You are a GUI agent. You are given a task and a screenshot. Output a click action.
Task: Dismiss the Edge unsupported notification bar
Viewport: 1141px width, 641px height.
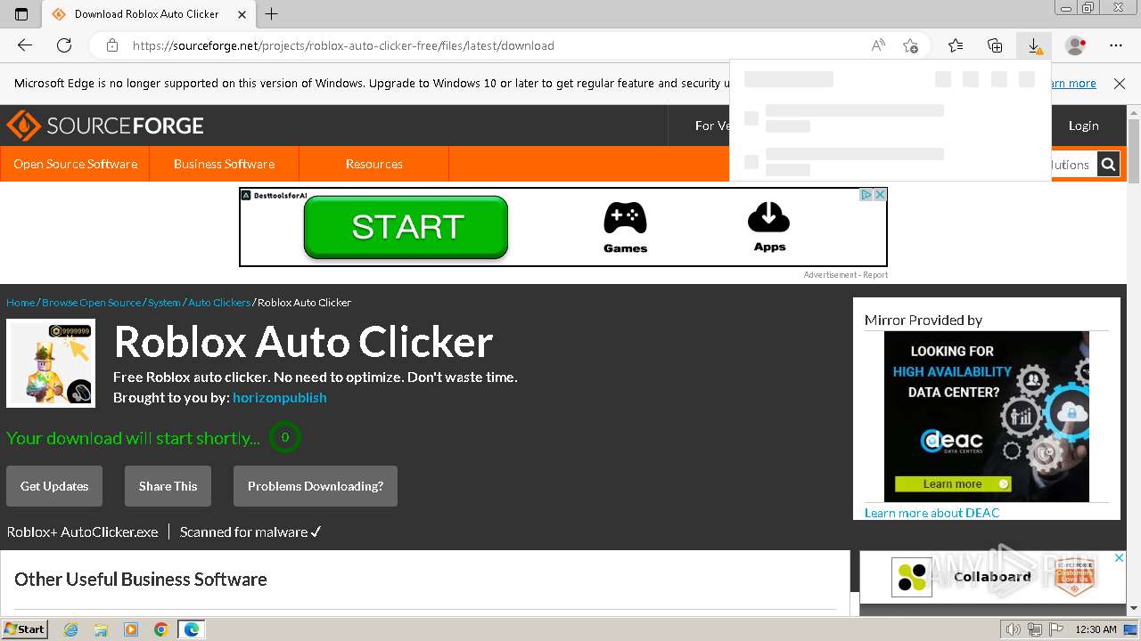(x=1120, y=83)
